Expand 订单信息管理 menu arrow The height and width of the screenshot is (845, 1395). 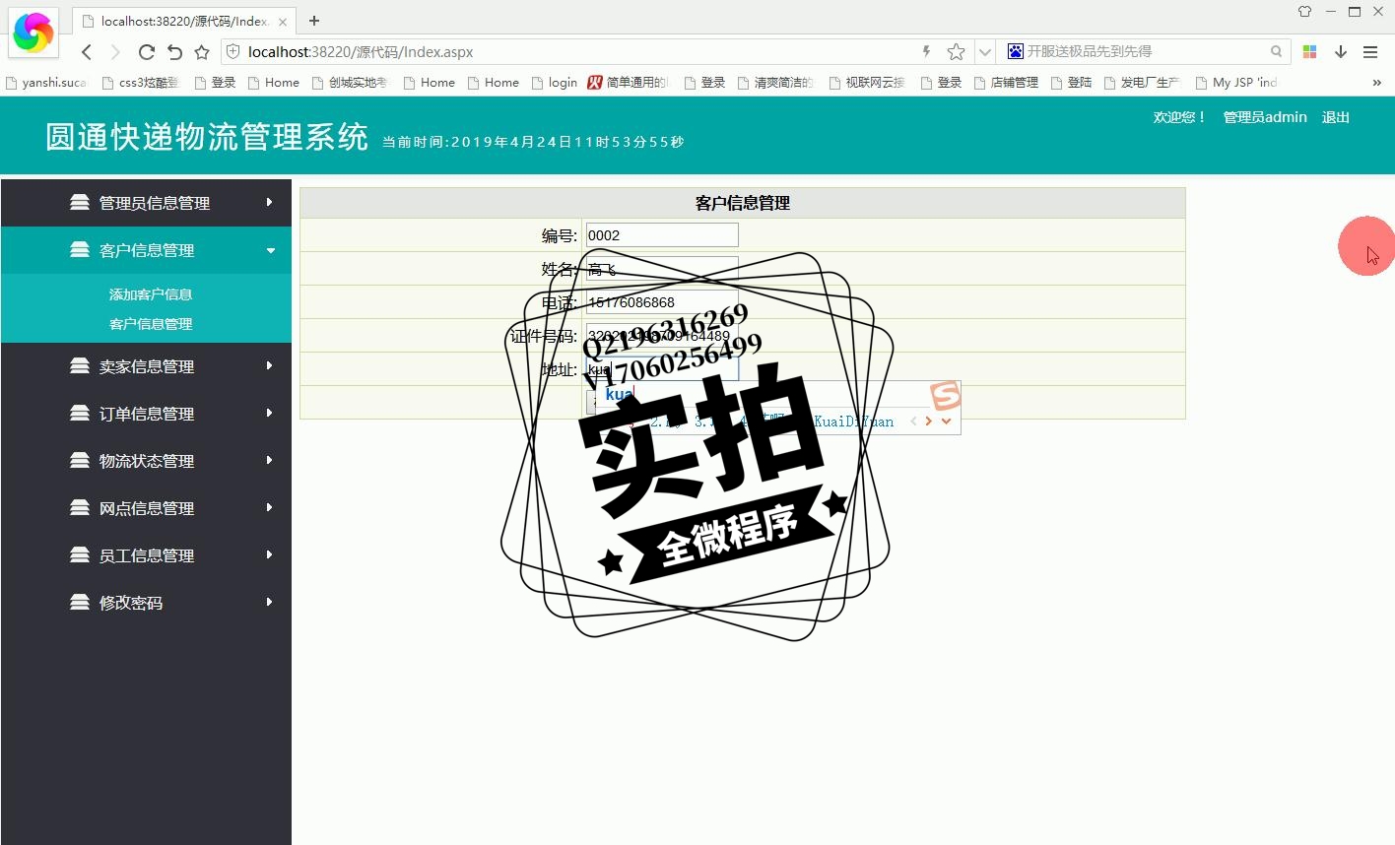click(x=270, y=413)
